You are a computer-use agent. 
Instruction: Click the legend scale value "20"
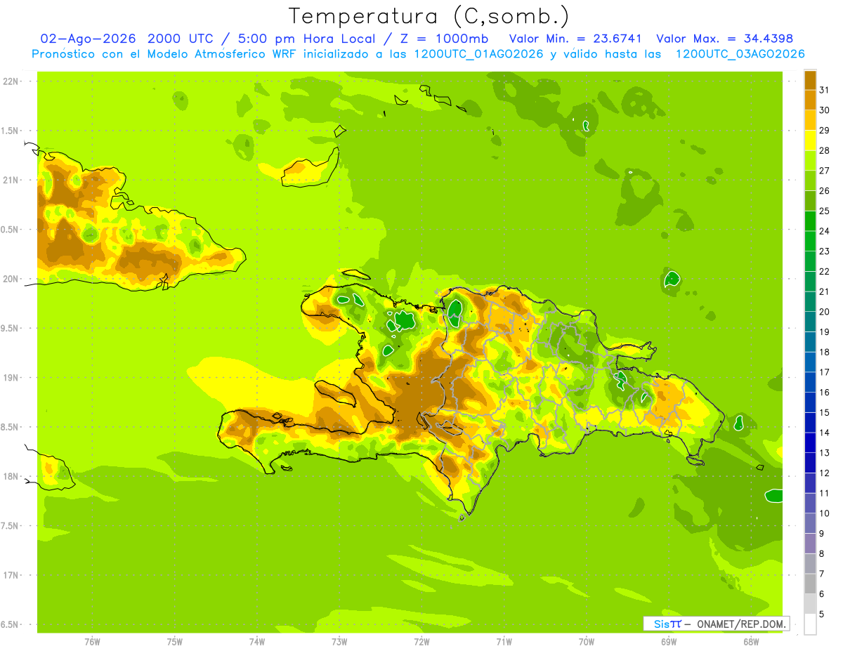(825, 312)
